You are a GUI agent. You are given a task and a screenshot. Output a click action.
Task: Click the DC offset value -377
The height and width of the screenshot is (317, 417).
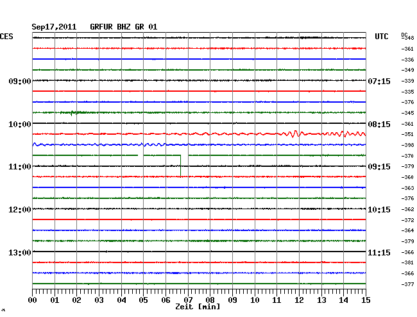(x=407, y=284)
